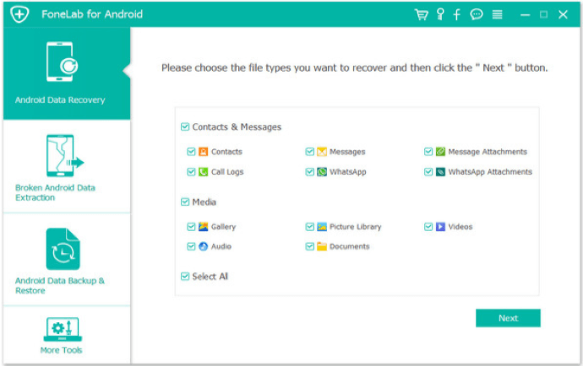Uncheck the Media group checkbox
Image resolution: width=583 pixels, height=366 pixels.
click(x=185, y=202)
